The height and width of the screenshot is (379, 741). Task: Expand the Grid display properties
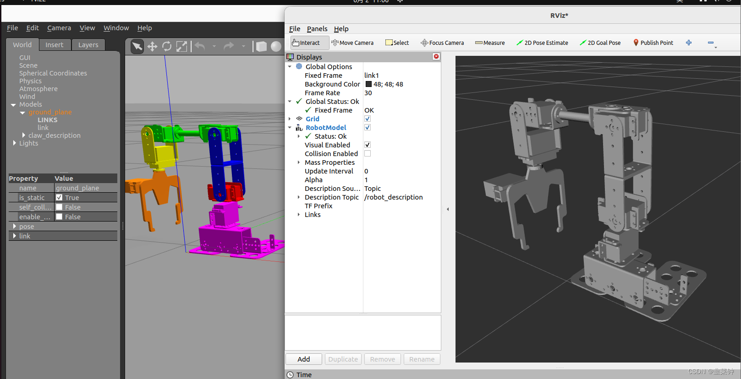[x=290, y=119]
